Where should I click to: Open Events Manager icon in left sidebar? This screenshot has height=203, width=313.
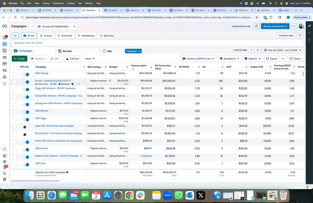pyautogui.click(x=4, y=77)
